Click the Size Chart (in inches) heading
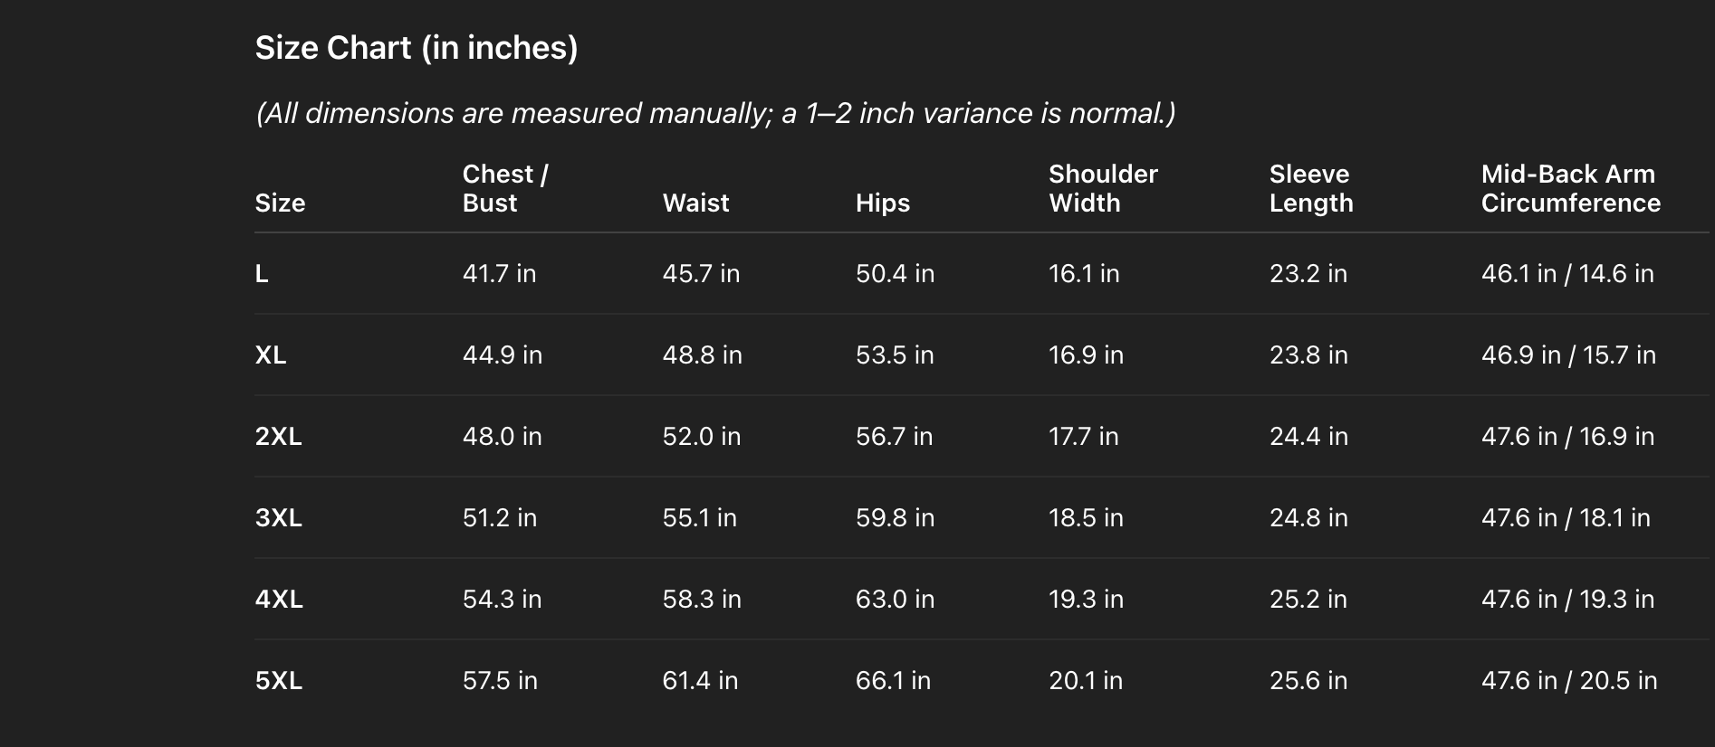Viewport: 1715px width, 747px height. coord(416,48)
